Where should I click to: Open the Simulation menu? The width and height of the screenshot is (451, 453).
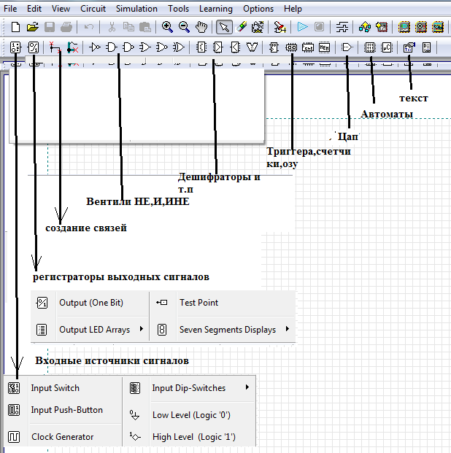pos(136,9)
